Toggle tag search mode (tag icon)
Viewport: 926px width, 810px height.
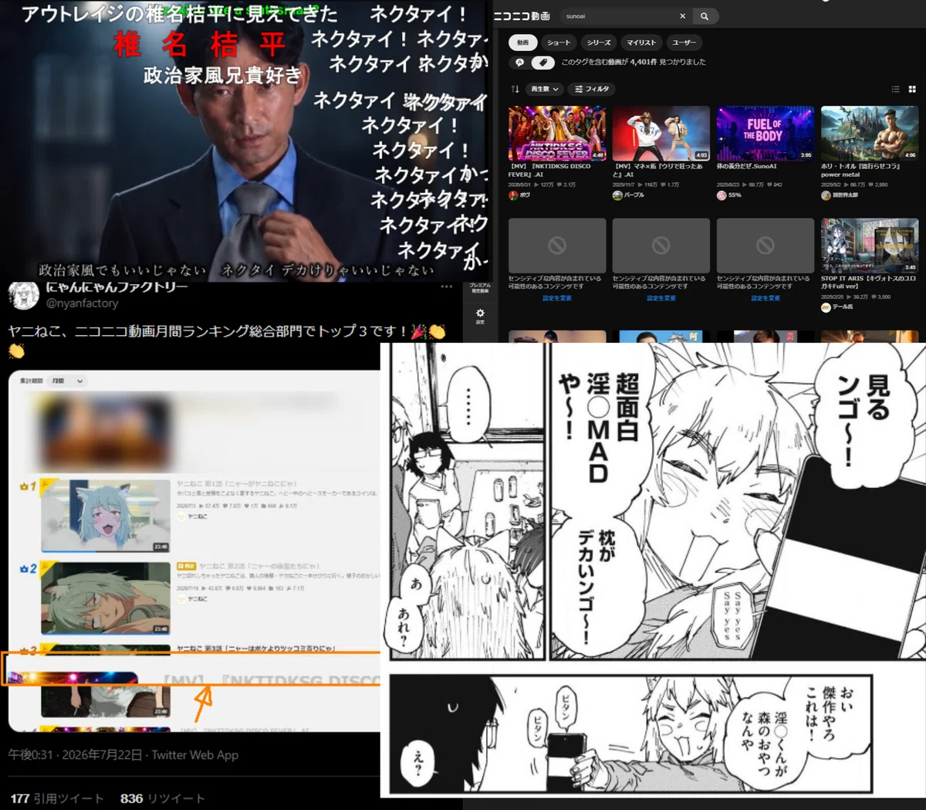[542, 62]
